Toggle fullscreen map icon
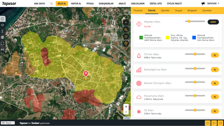Image resolution: width=224 pixels, height=126 pixels. coord(3,44)
